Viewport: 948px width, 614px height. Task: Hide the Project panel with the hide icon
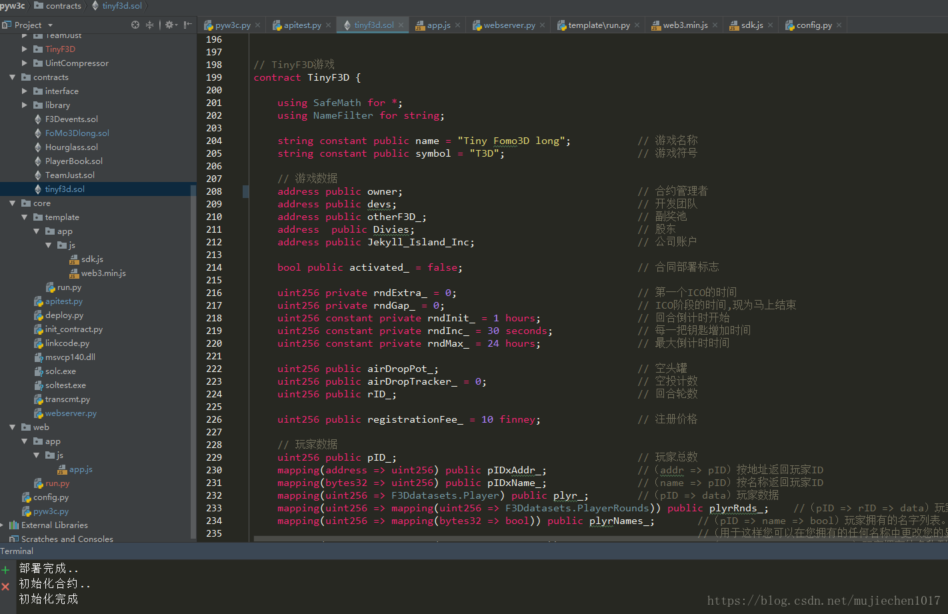[188, 25]
